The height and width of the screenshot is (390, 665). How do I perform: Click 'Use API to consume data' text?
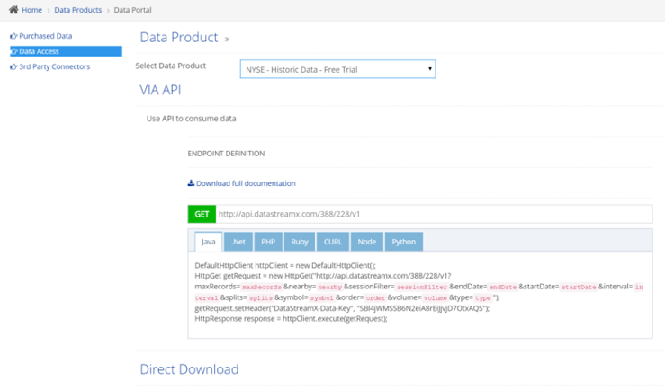(x=192, y=119)
